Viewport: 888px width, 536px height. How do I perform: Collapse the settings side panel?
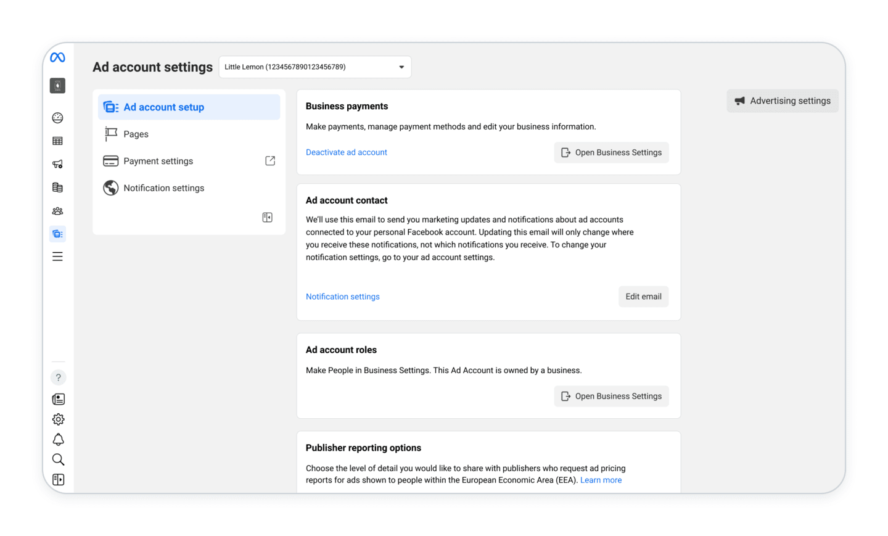coord(267,217)
